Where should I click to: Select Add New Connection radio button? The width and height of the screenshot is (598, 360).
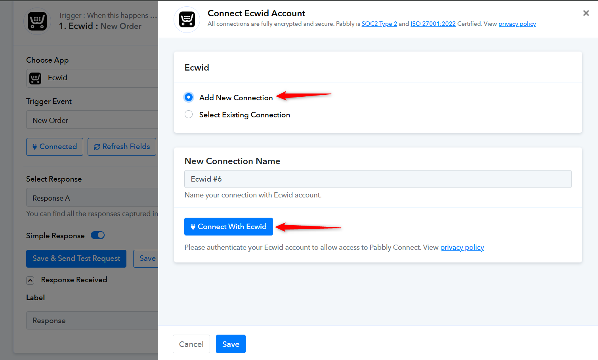(189, 97)
